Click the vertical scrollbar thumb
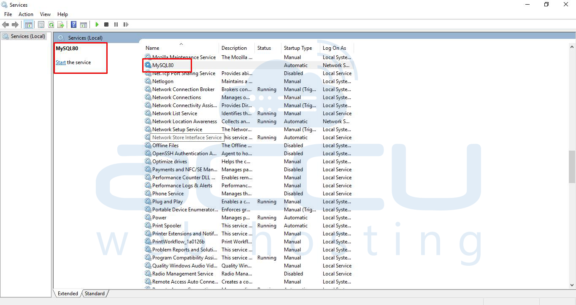The image size is (576, 305). point(572,167)
